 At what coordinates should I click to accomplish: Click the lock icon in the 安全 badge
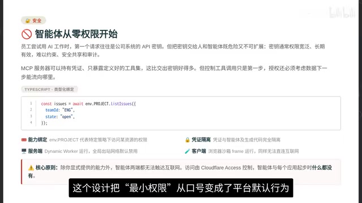(x=28, y=21)
